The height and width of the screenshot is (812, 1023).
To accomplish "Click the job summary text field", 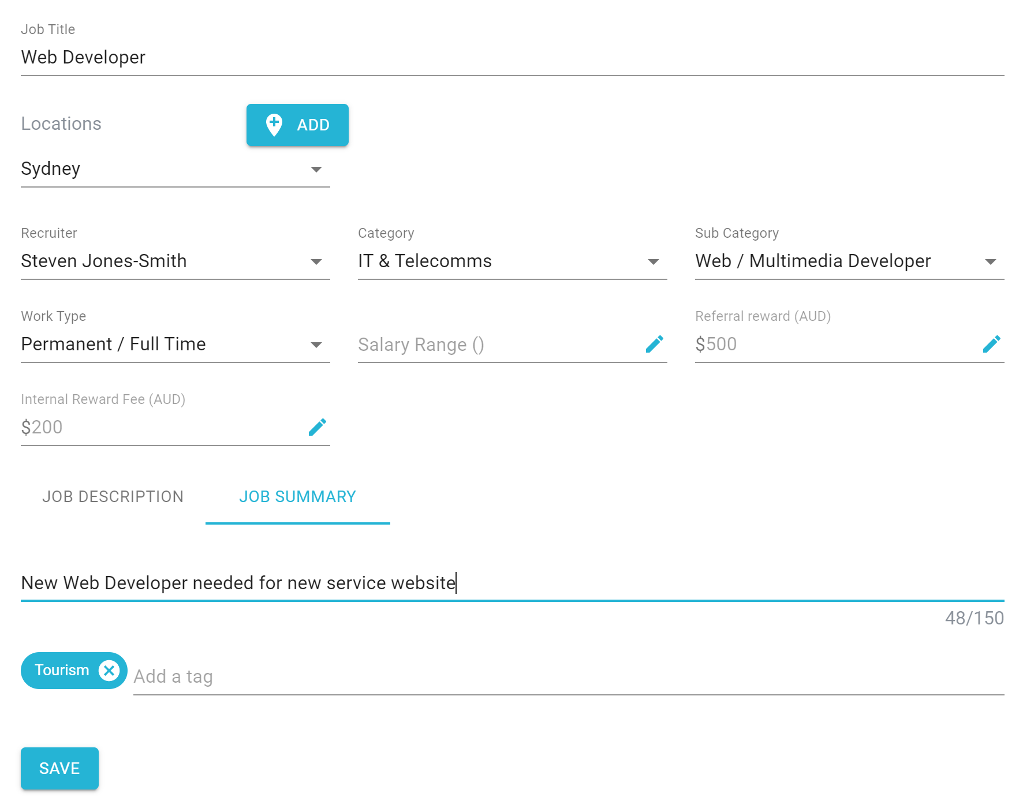I will 513,583.
